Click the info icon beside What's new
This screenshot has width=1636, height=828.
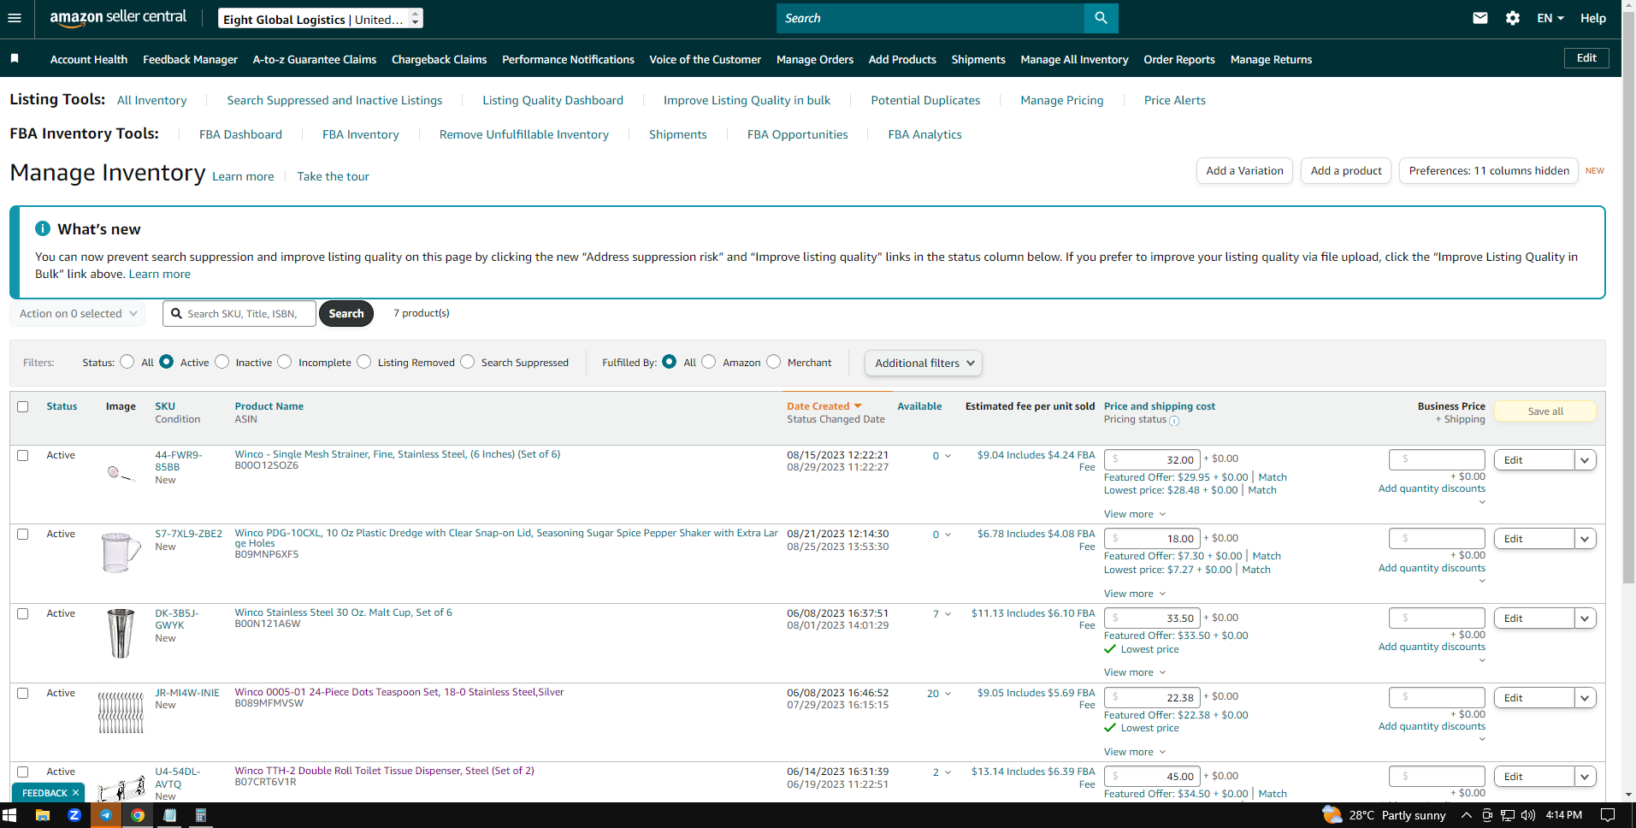click(x=43, y=228)
